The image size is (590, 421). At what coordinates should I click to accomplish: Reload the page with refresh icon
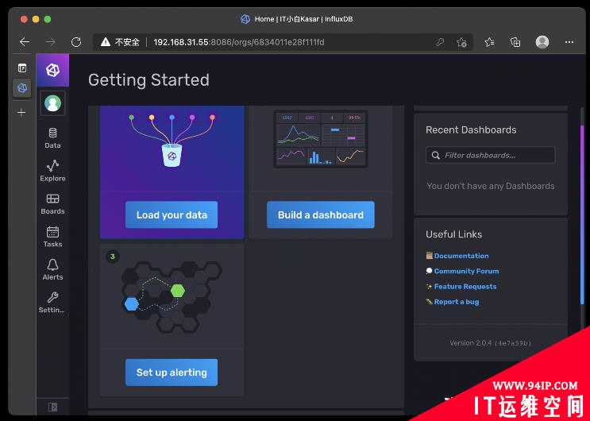tap(76, 42)
